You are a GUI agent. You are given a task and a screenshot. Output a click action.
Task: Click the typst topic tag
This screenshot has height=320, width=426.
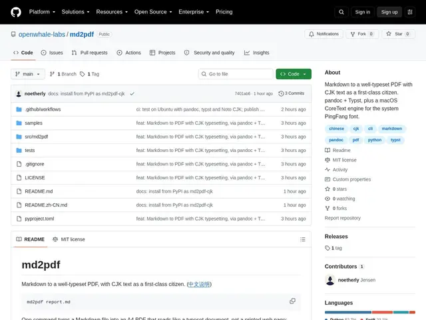pos(395,140)
